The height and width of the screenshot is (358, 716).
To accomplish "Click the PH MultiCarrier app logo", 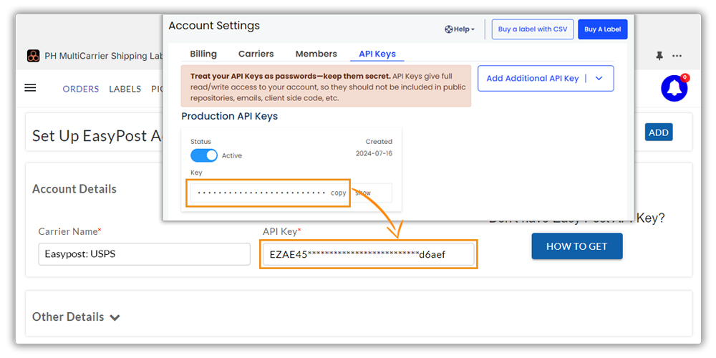I will 34,56.
